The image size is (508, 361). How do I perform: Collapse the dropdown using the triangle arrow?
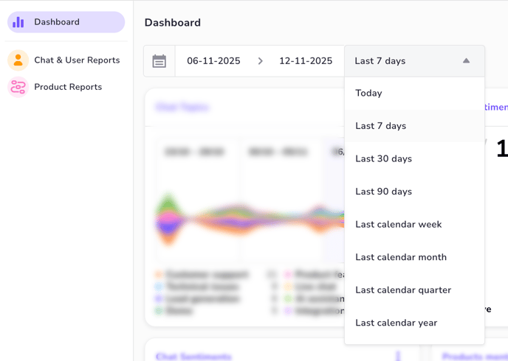(466, 61)
